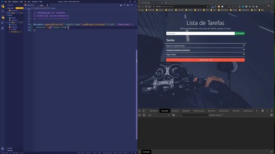Open the Application tab in DevTools
This screenshot has height=154, width=275.
(224, 111)
